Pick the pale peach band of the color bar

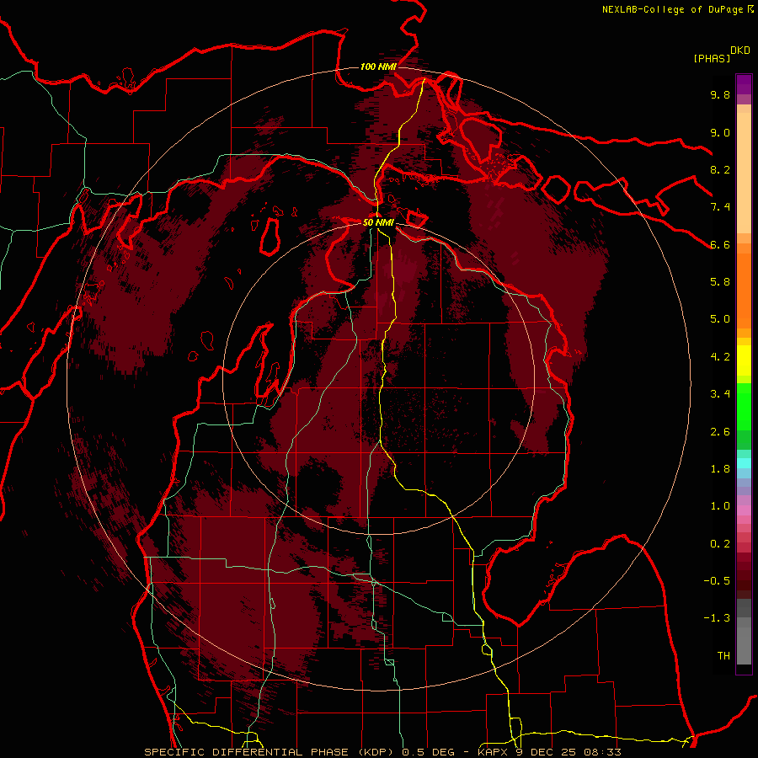click(x=744, y=173)
